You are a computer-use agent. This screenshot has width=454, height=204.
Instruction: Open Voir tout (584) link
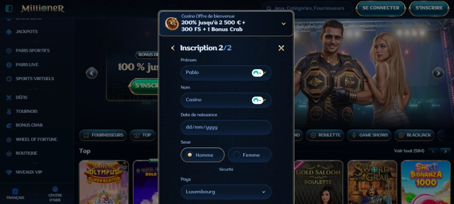tap(409, 151)
